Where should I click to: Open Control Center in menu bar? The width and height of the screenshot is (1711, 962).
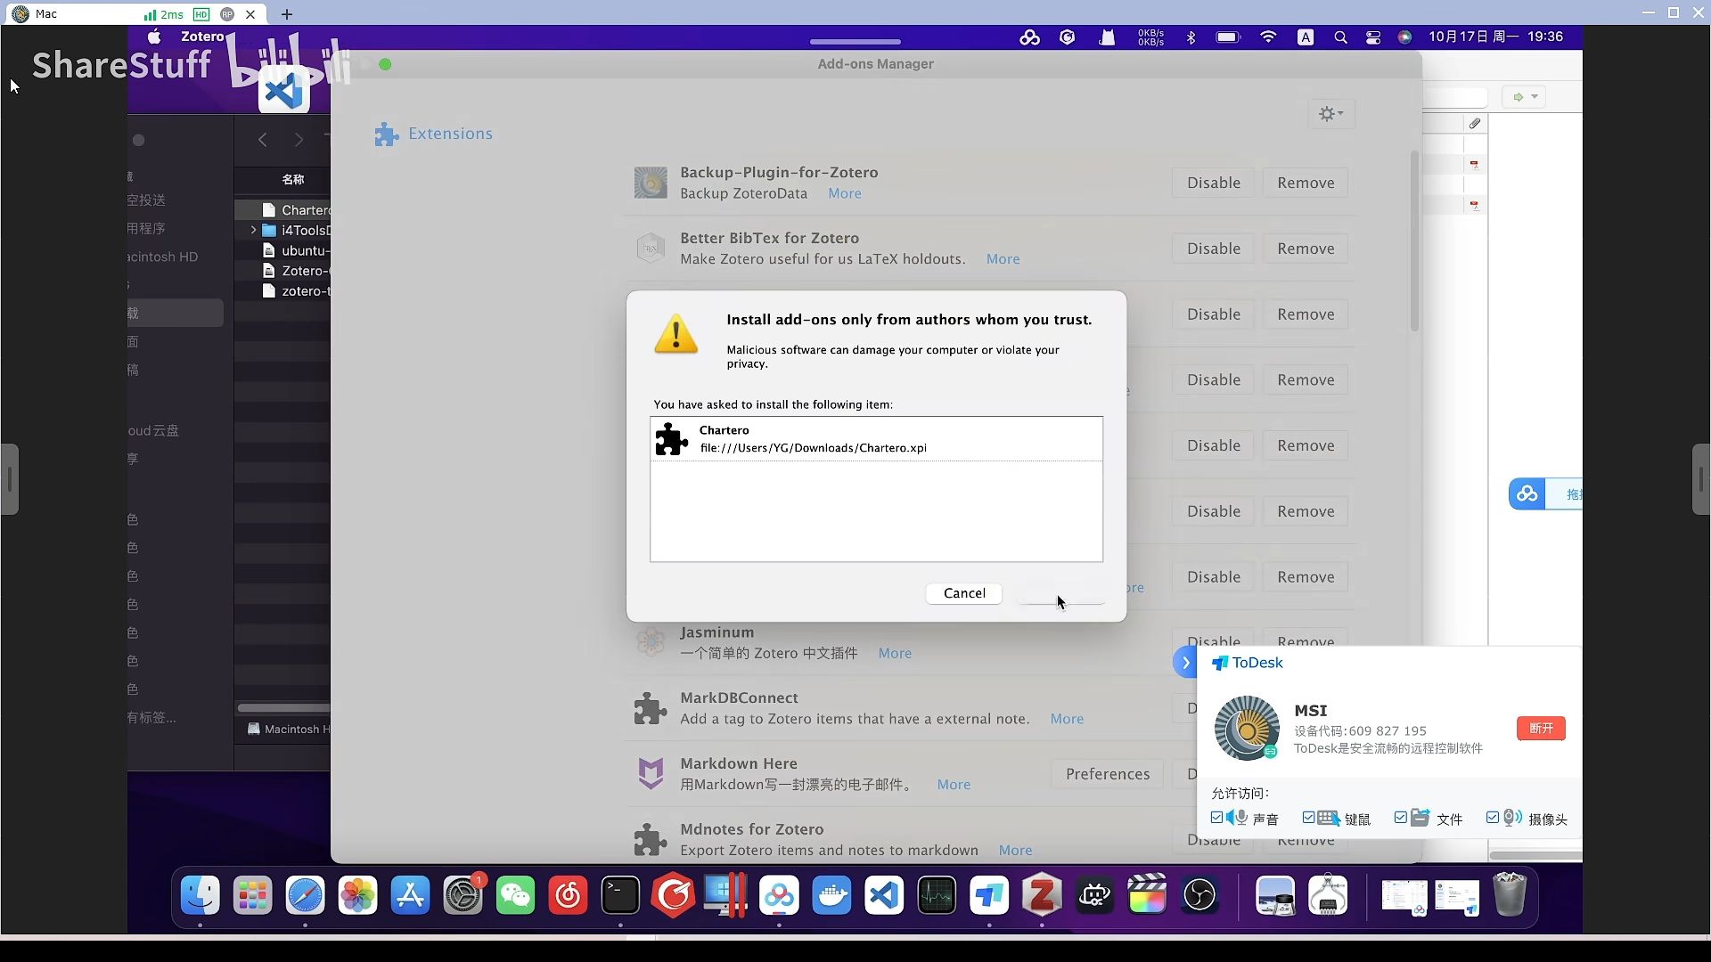[1373, 37]
